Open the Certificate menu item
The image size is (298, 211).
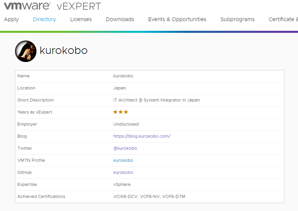(283, 19)
